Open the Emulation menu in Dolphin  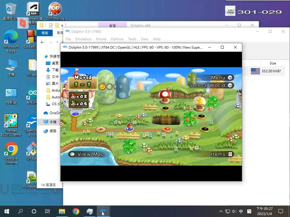[84, 39]
